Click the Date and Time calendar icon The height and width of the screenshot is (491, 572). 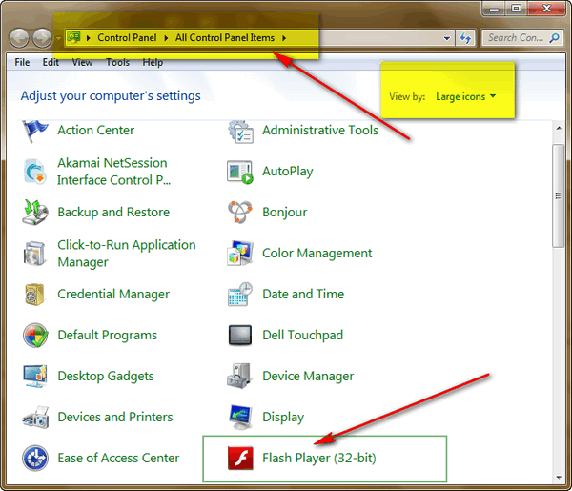(240, 294)
